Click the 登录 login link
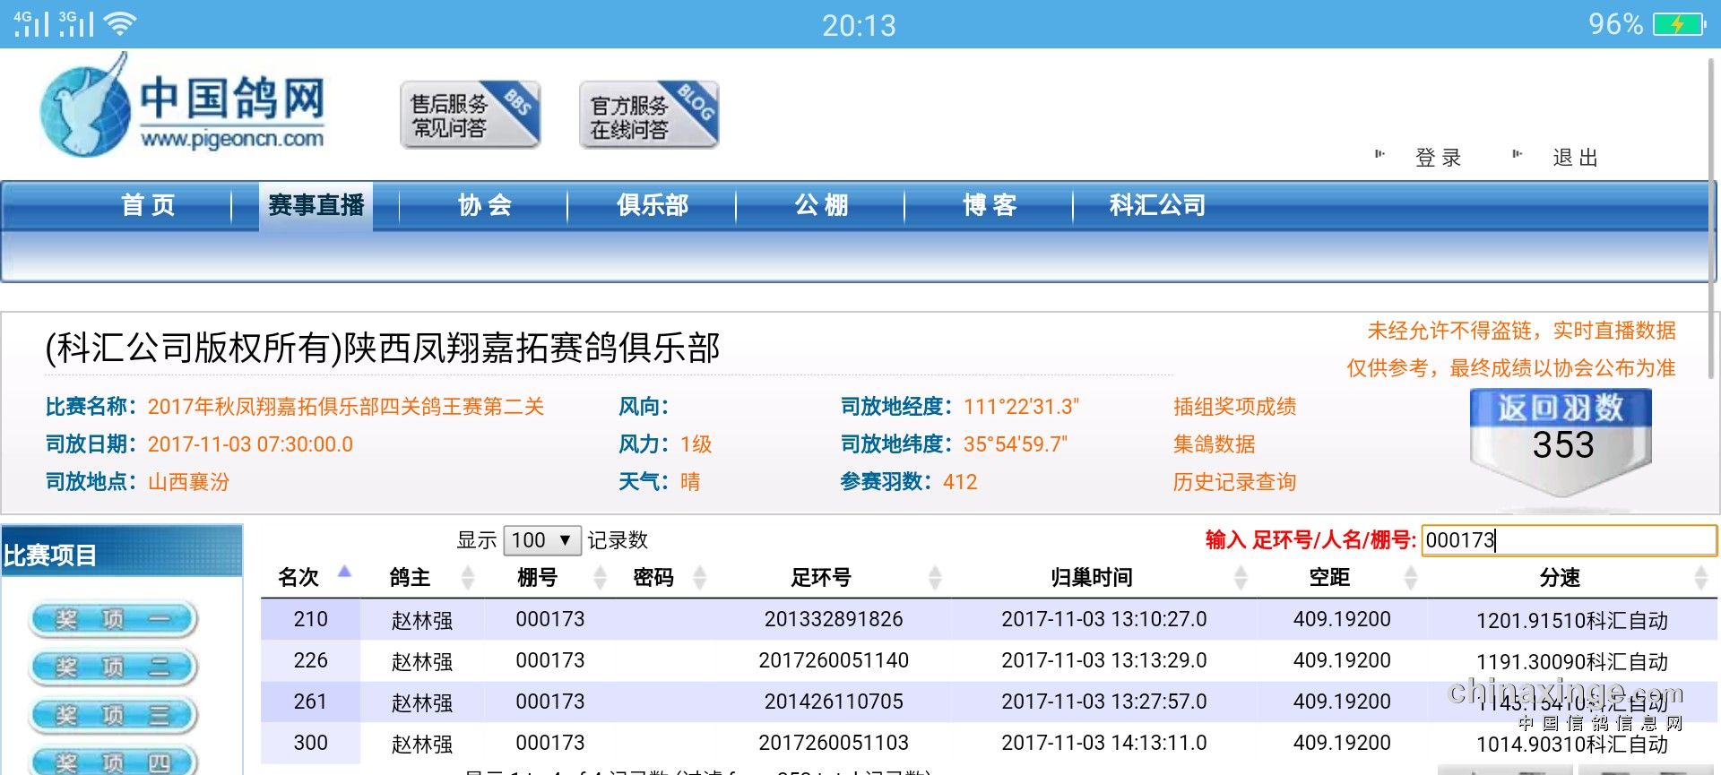The height and width of the screenshot is (775, 1721). coord(1438,158)
